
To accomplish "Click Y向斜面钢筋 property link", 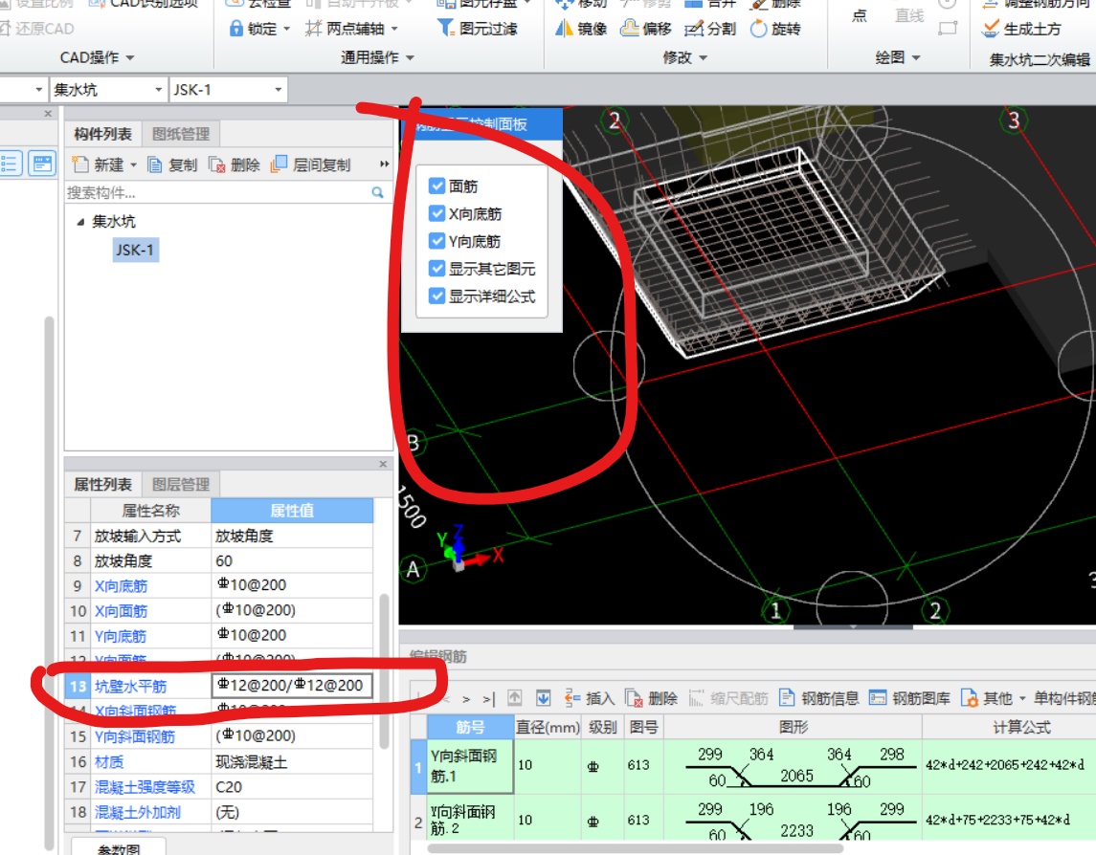I will (x=134, y=736).
